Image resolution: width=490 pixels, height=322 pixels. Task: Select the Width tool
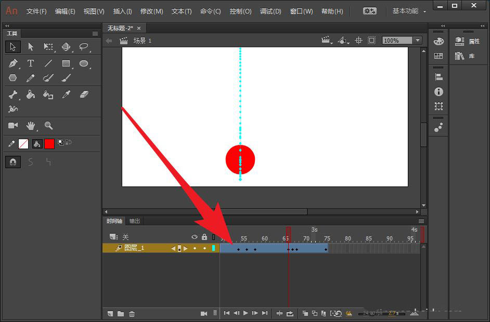pos(13,109)
